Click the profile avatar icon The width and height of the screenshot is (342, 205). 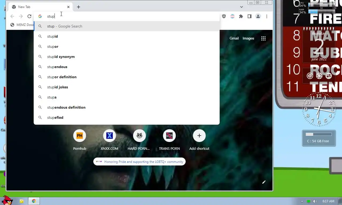(x=258, y=16)
